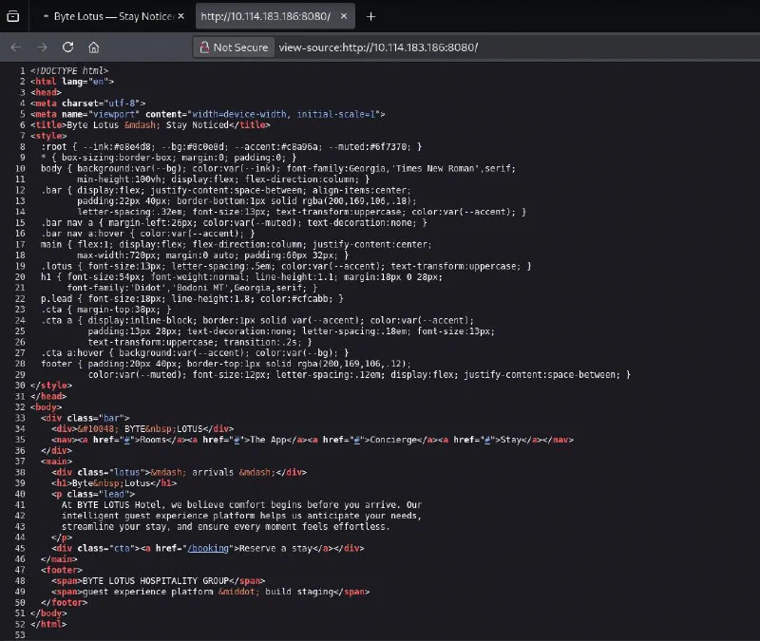
Task: Click the "utf-8" charset value
Action: (x=122, y=104)
